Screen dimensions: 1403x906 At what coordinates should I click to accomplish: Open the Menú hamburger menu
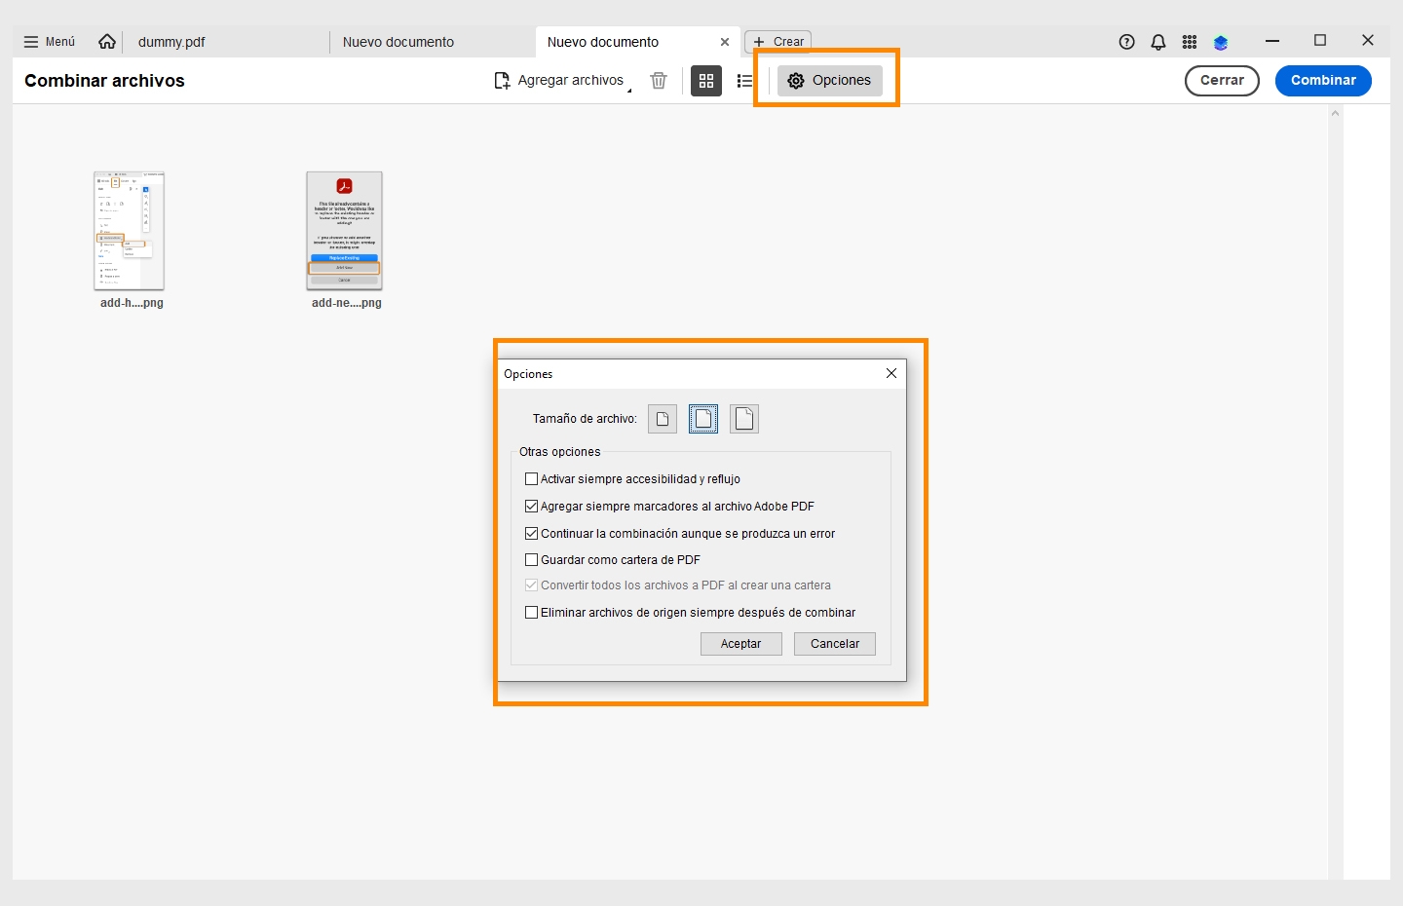(50, 42)
